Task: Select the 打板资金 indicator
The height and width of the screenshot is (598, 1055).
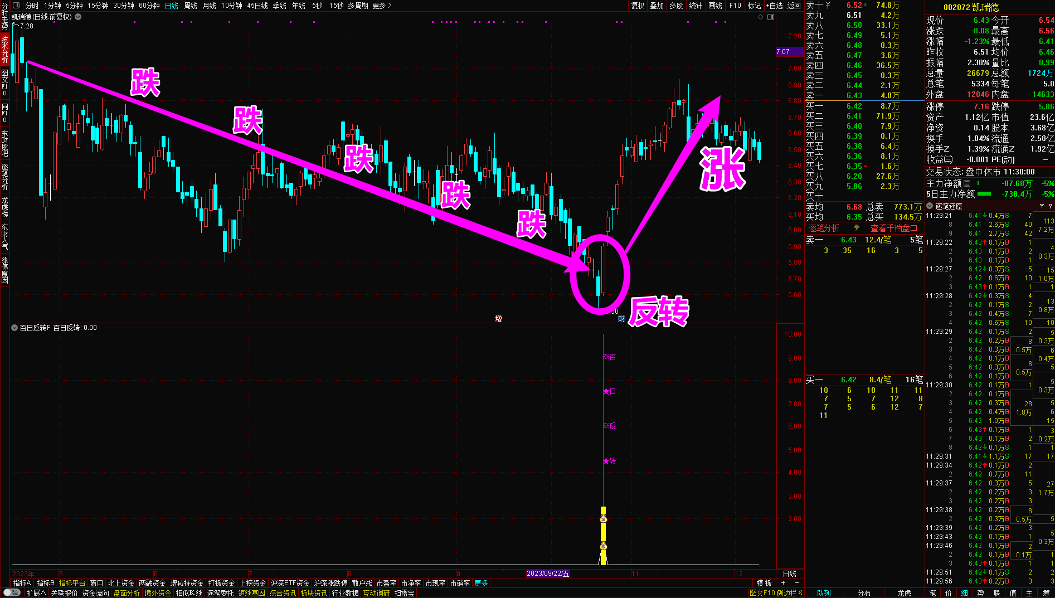Action: click(221, 583)
